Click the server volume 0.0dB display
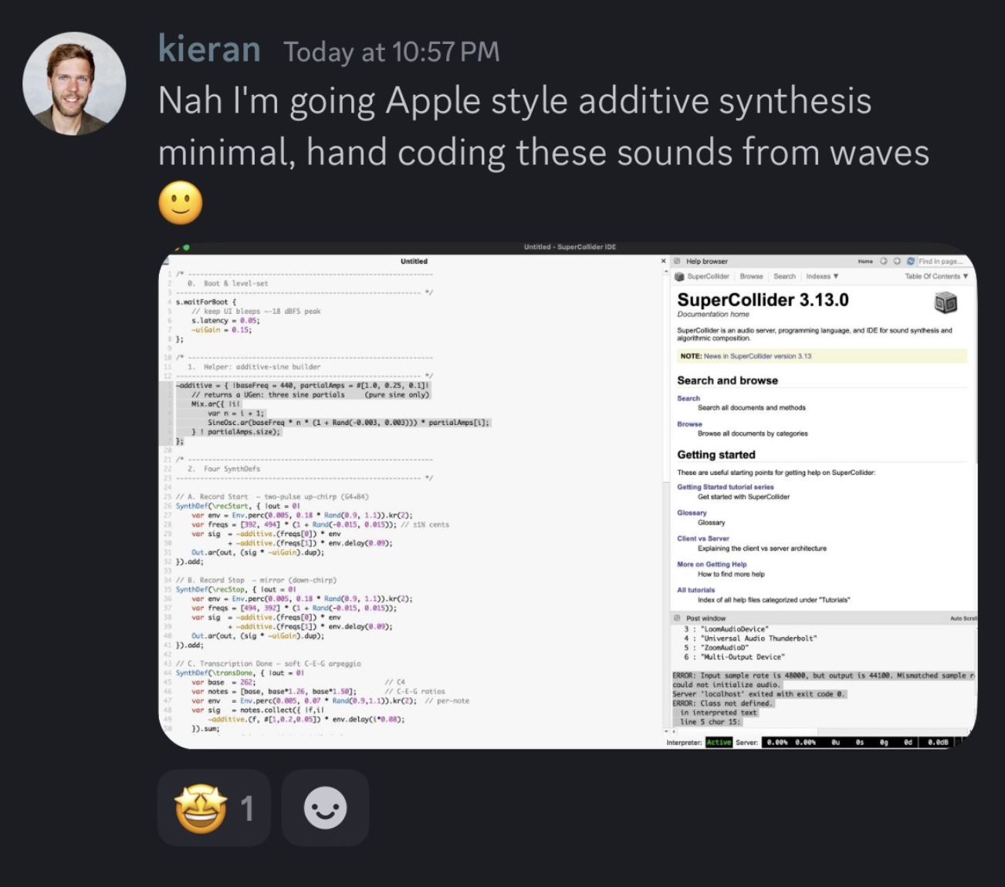 938,742
